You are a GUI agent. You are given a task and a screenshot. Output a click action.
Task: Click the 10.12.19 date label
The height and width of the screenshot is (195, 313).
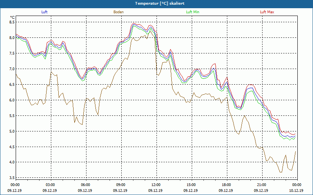pyautogui.click(x=296, y=190)
